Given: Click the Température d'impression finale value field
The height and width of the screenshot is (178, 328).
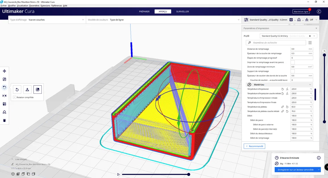Looking at the screenshot, I should pyautogui.click(x=302, y=102).
